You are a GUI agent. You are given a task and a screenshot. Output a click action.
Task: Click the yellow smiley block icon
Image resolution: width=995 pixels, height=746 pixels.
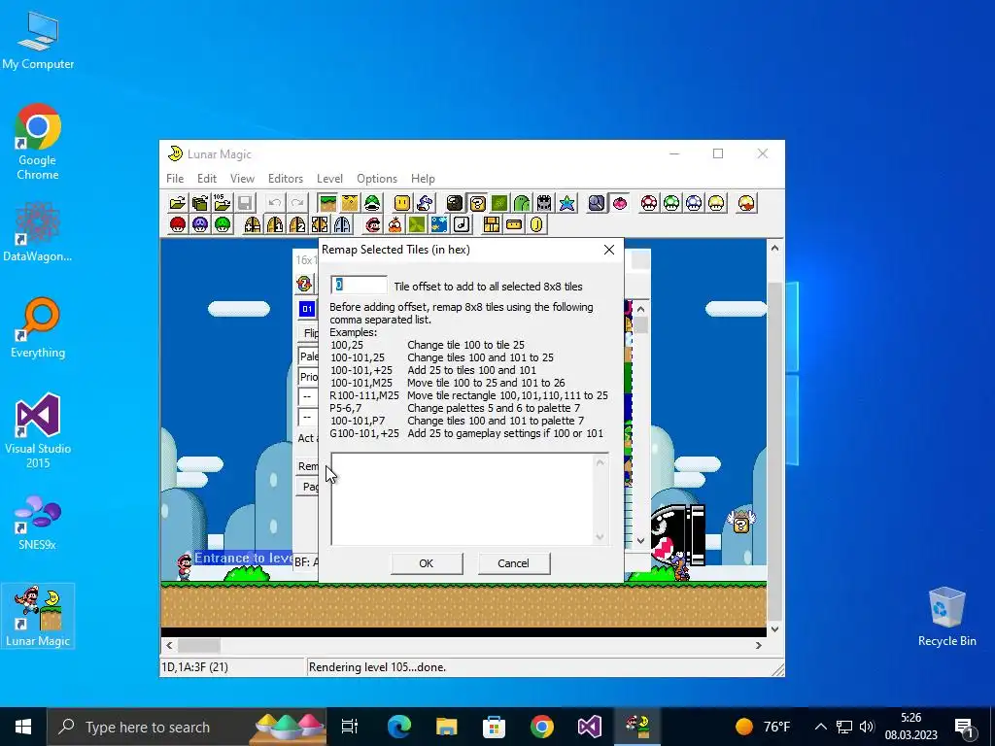[x=401, y=203]
